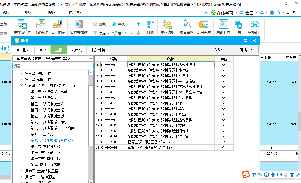Expand 第四章 砌筑工程 node

point(21,79)
